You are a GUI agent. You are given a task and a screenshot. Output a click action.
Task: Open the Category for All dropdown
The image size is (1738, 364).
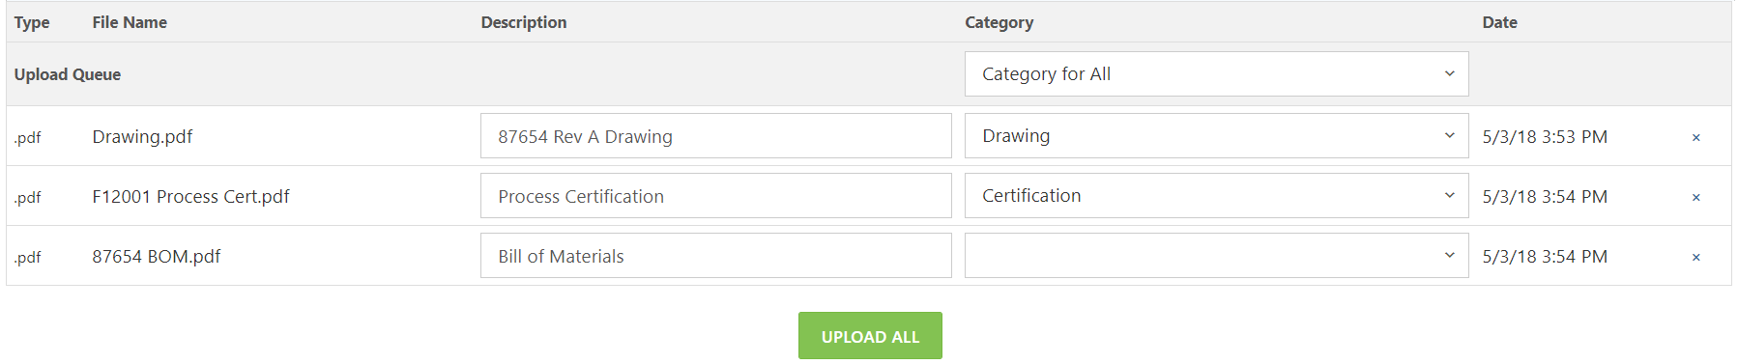pyautogui.click(x=1216, y=74)
